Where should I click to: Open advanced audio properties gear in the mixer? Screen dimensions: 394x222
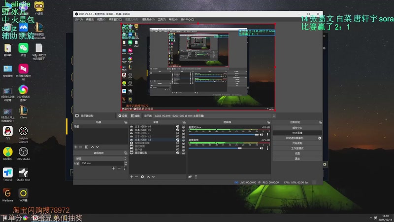pyautogui.click(x=190, y=177)
